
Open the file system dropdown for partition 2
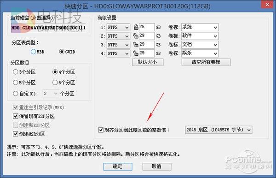tap(118, 36)
